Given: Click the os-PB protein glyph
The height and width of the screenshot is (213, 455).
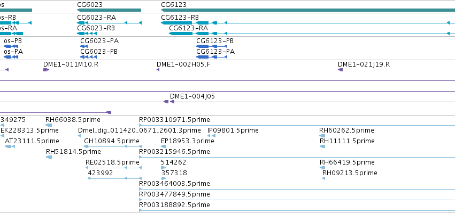Looking at the screenshot, I should [x=11, y=46].
